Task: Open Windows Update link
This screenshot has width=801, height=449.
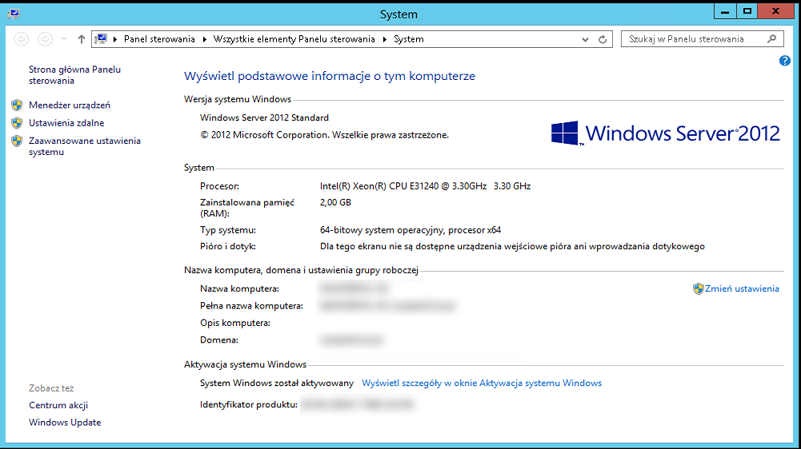Action: click(65, 423)
